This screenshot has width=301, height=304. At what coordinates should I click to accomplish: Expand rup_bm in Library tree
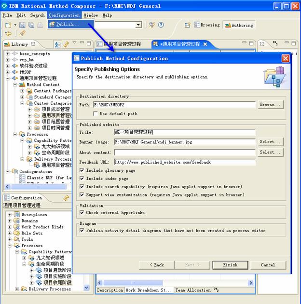7,60
